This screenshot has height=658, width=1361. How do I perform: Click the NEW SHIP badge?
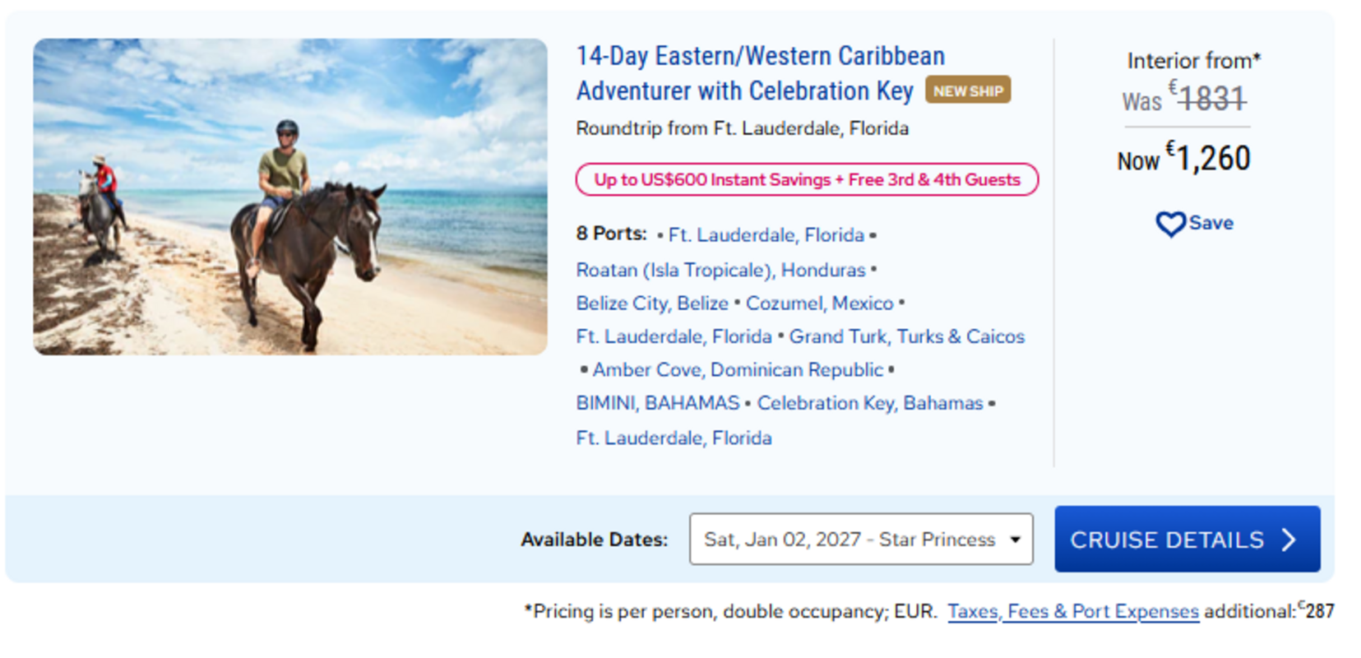968,90
